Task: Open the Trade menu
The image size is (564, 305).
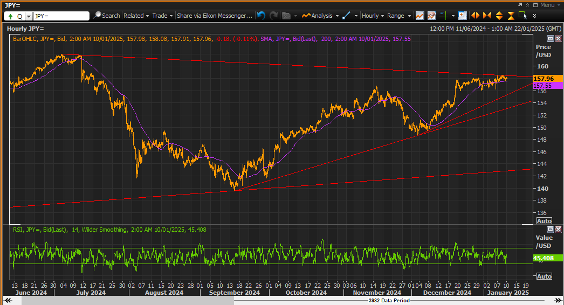Action: 162,16
